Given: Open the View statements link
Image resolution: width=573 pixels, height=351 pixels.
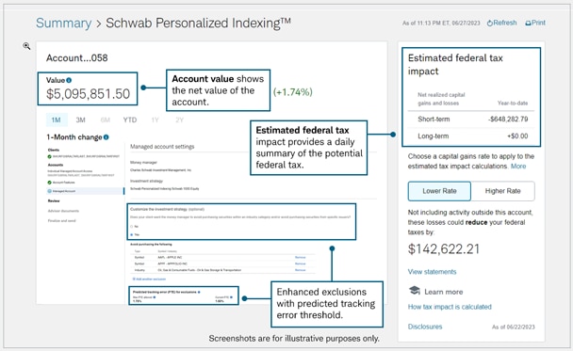Looking at the screenshot, I should [432, 272].
